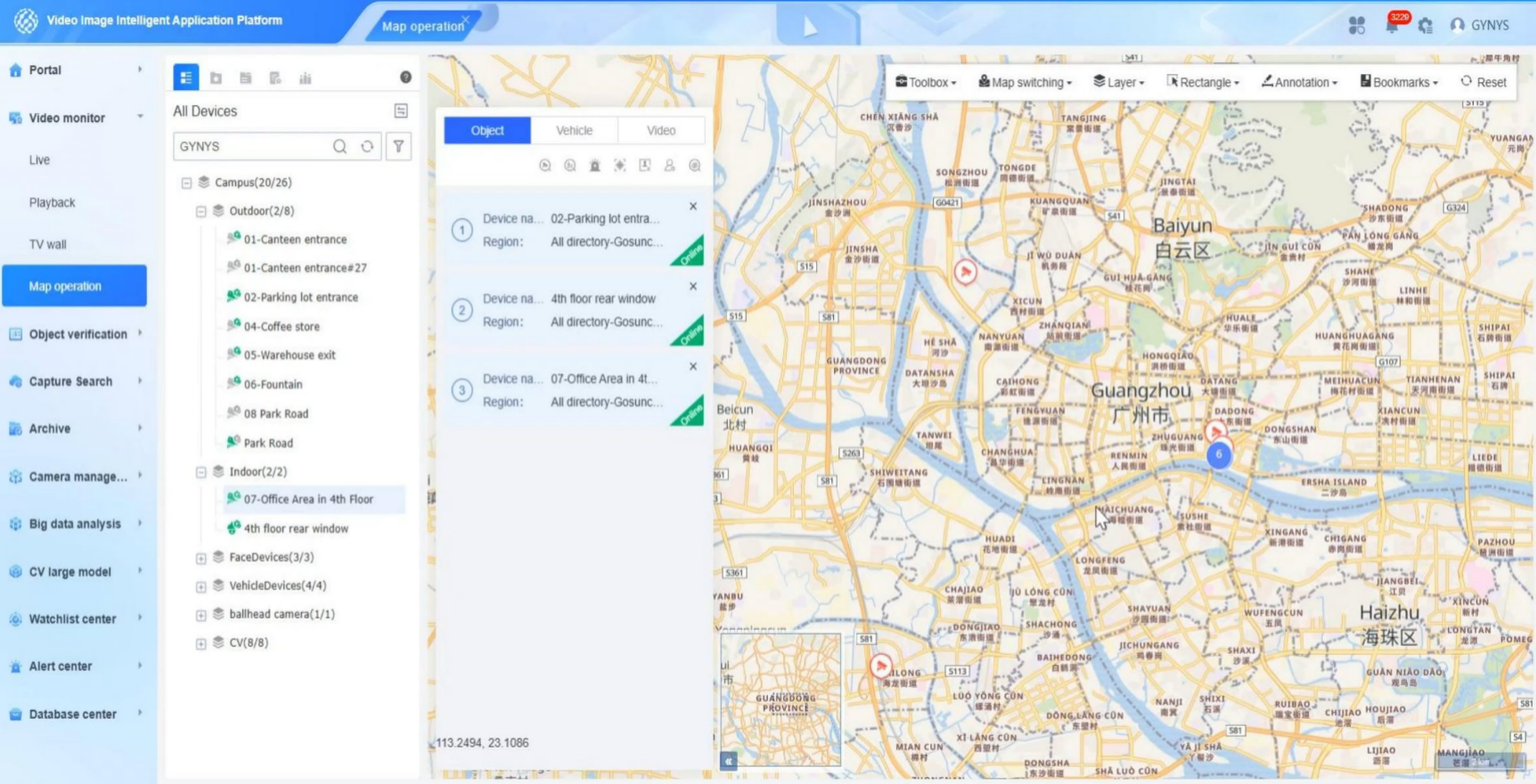Click the search magnifier in device search box
Viewport: 1536px width, 784px height.
(339, 146)
